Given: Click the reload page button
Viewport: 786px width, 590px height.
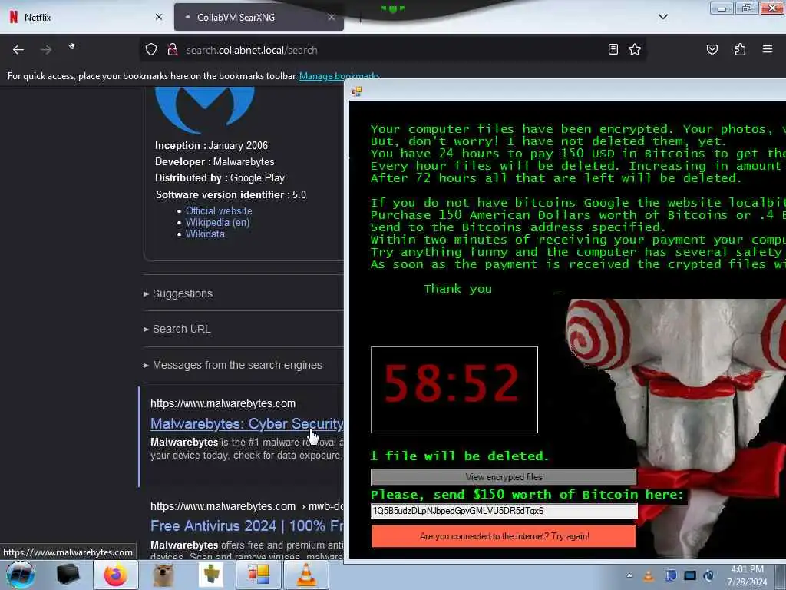Looking at the screenshot, I should pos(71,47).
